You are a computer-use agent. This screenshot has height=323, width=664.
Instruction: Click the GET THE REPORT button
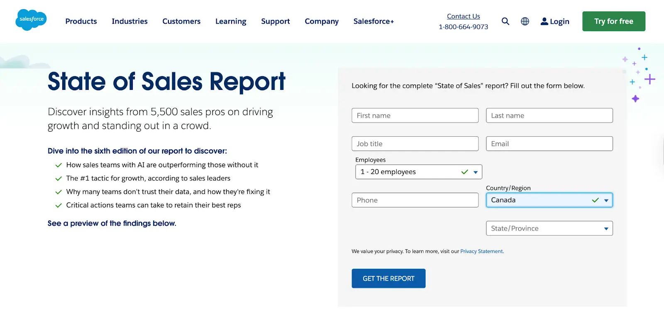click(x=388, y=278)
